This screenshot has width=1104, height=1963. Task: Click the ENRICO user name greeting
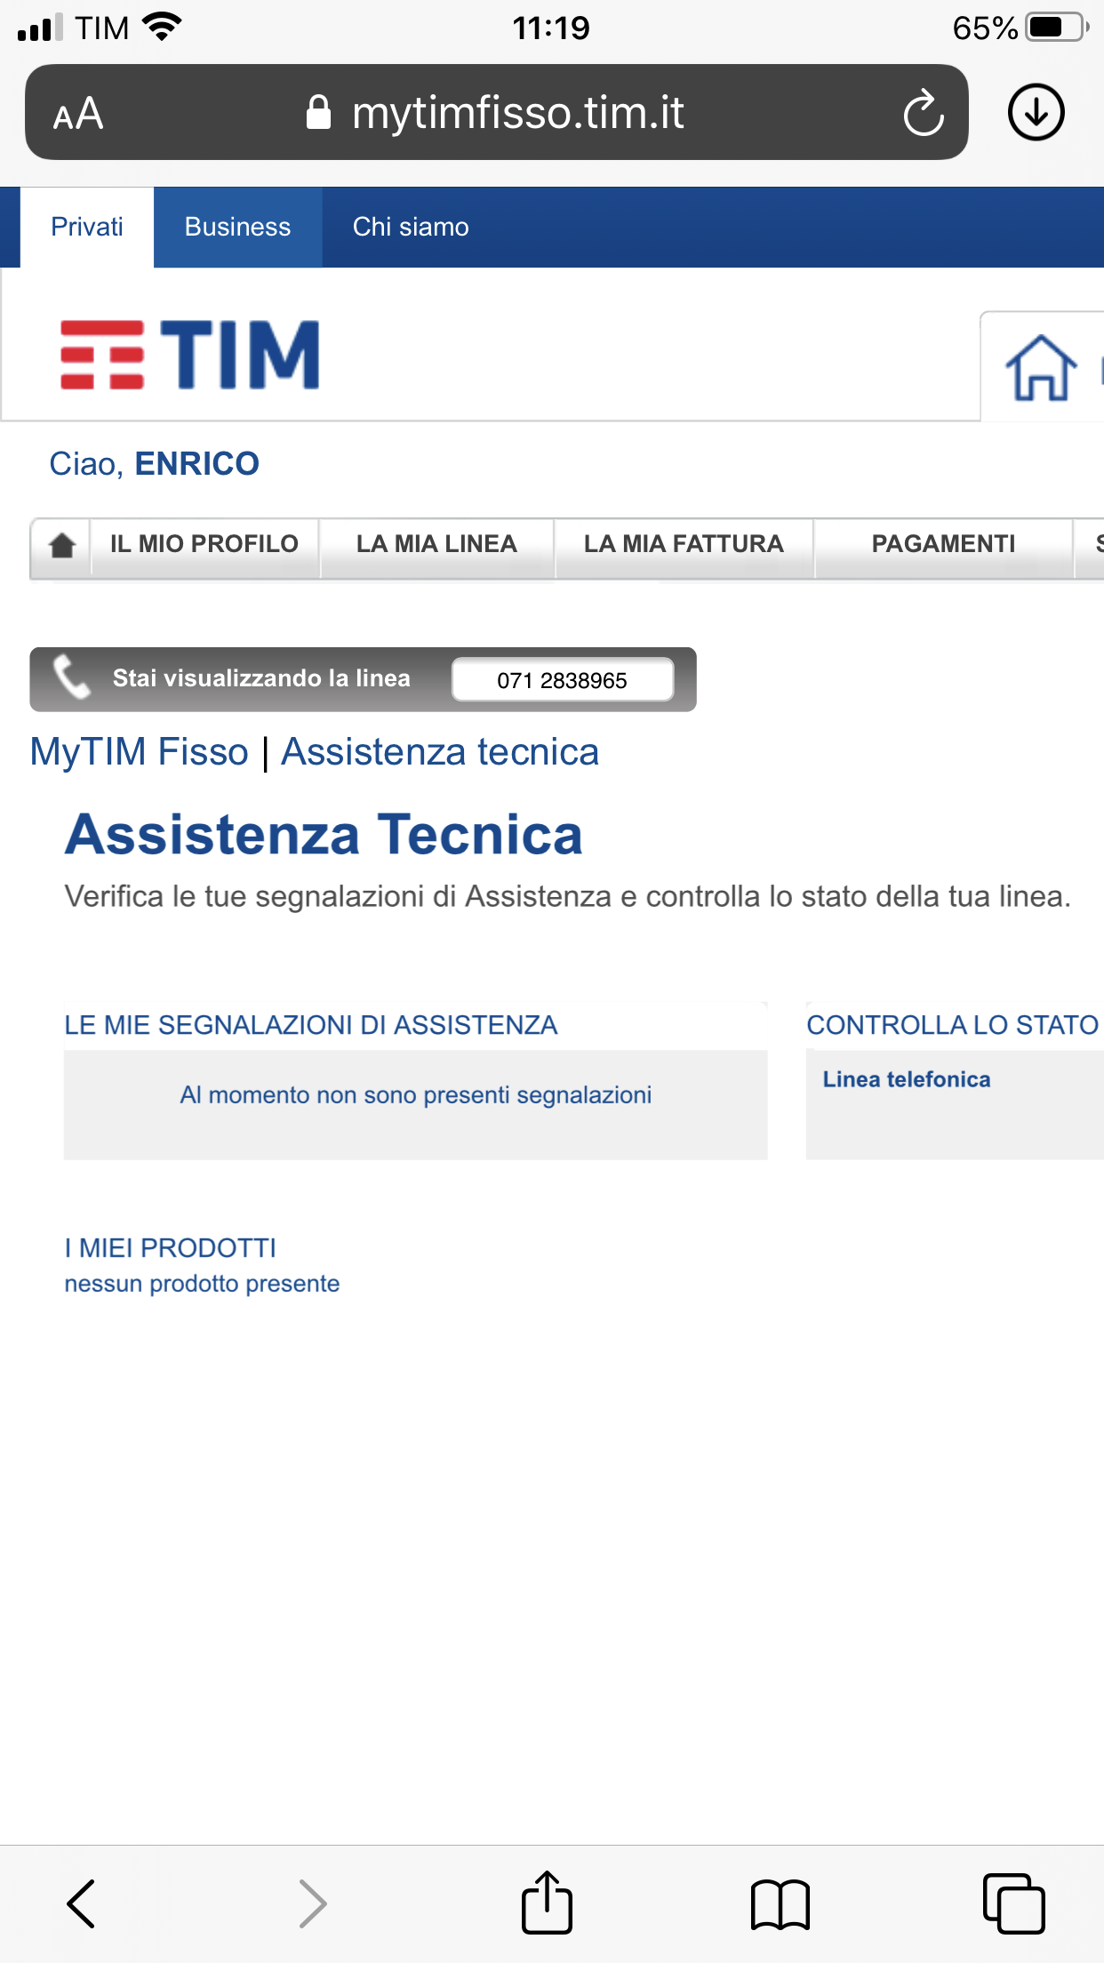coord(196,464)
